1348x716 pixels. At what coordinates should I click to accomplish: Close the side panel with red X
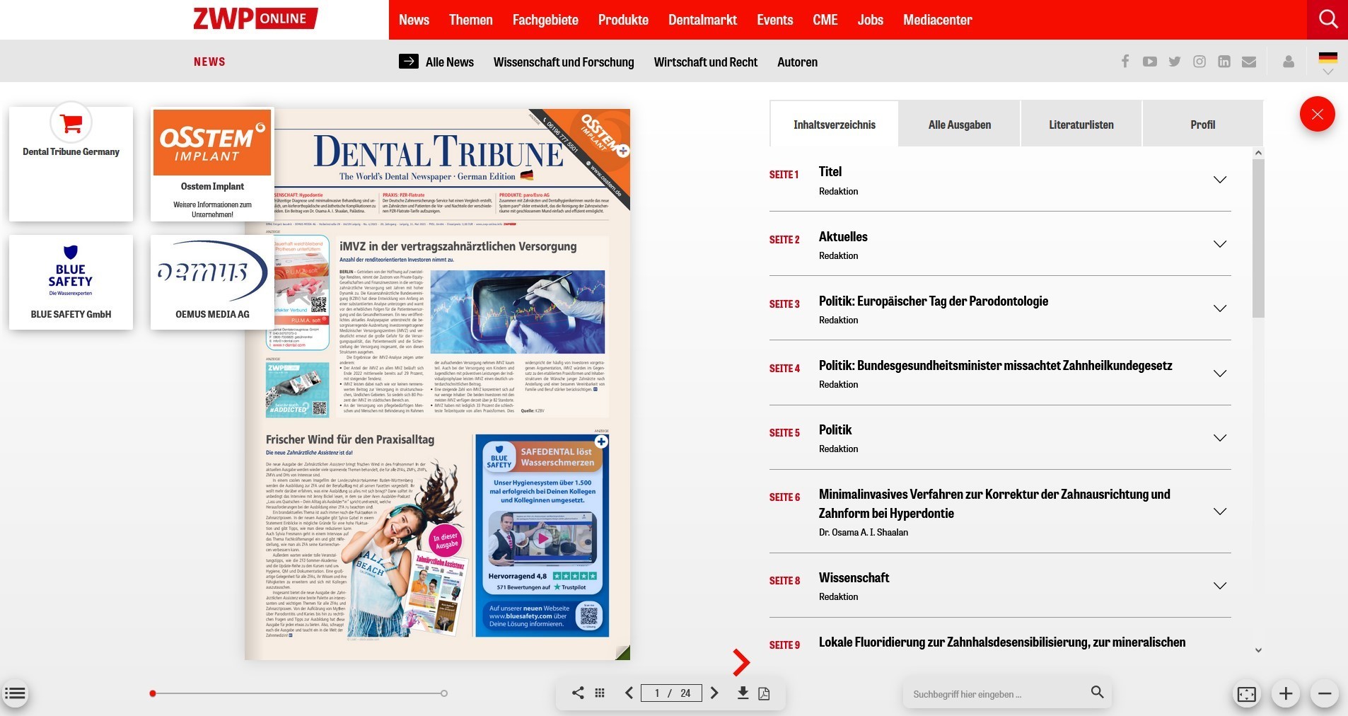coord(1317,114)
